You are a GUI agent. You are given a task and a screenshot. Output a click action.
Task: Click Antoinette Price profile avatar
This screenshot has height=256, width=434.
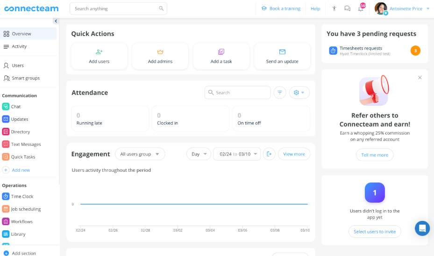[x=381, y=8]
